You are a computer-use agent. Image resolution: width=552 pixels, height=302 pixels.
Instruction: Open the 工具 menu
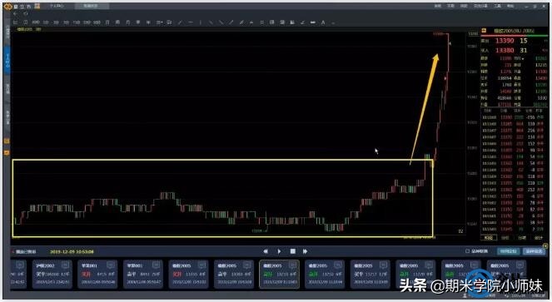497,6
